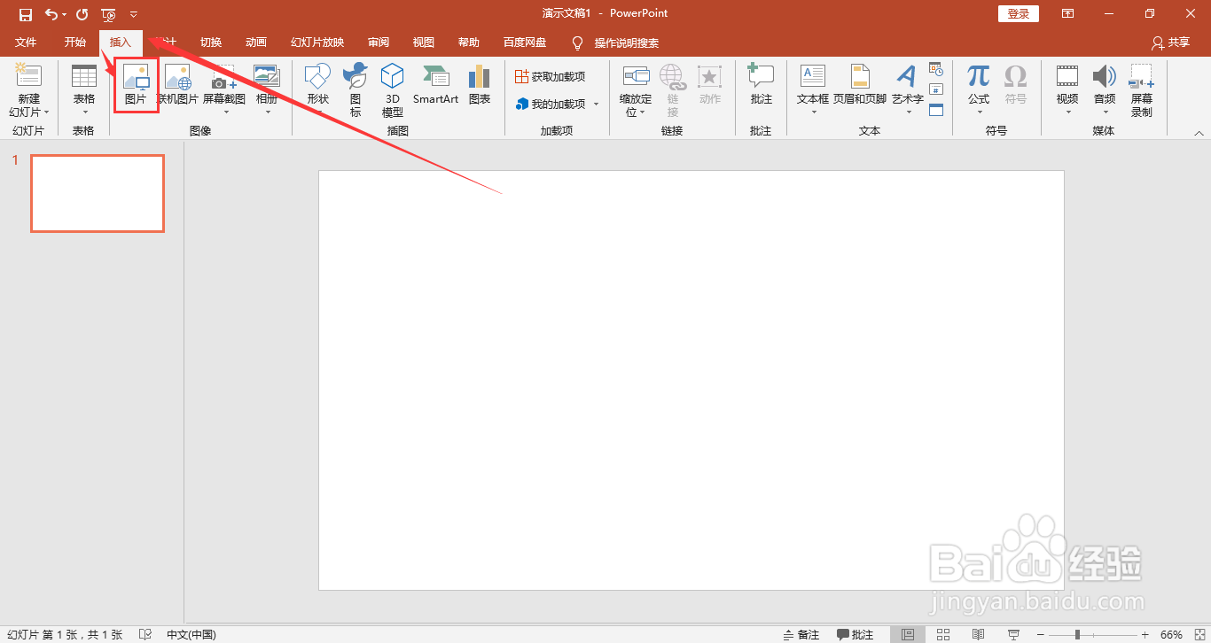Image resolution: width=1211 pixels, height=643 pixels.
Task: Collapse the ribbon with chevron
Action: point(1199,133)
